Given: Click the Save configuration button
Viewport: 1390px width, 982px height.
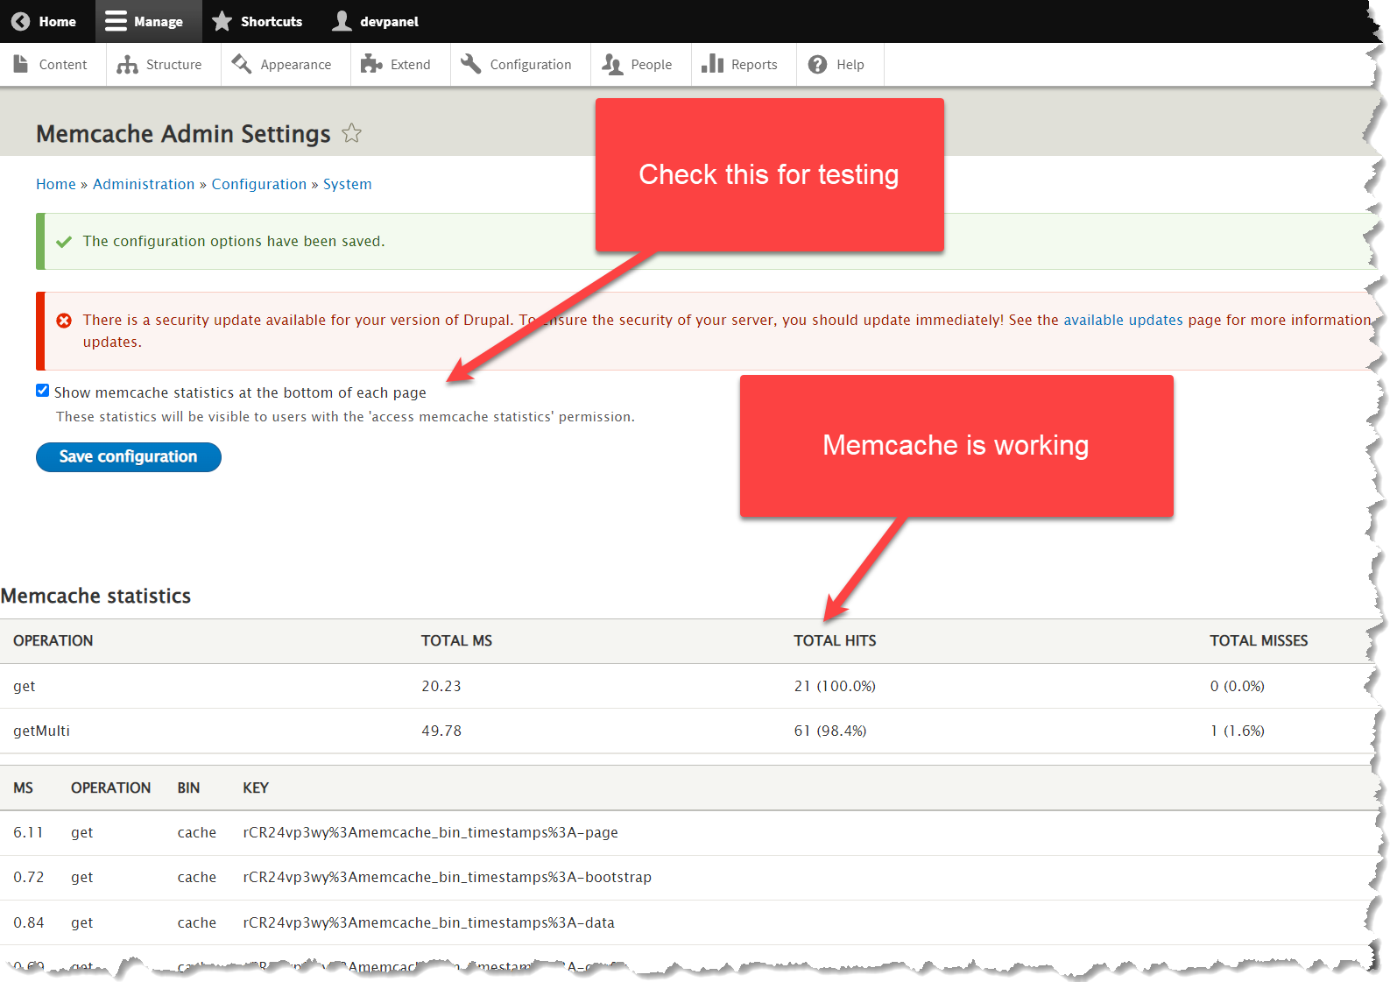Looking at the screenshot, I should (129, 456).
